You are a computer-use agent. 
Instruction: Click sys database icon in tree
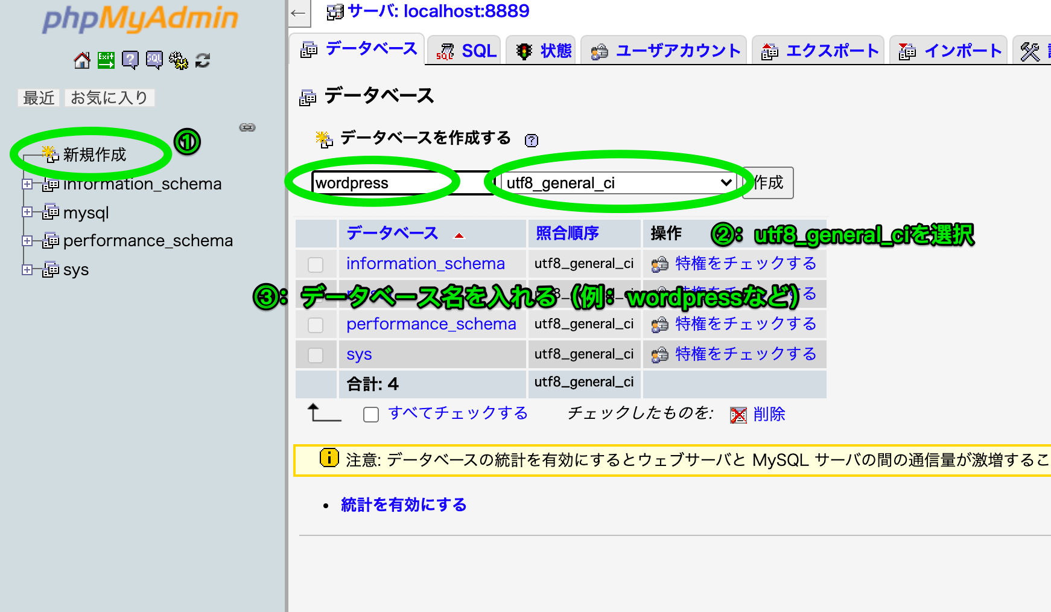(x=51, y=270)
